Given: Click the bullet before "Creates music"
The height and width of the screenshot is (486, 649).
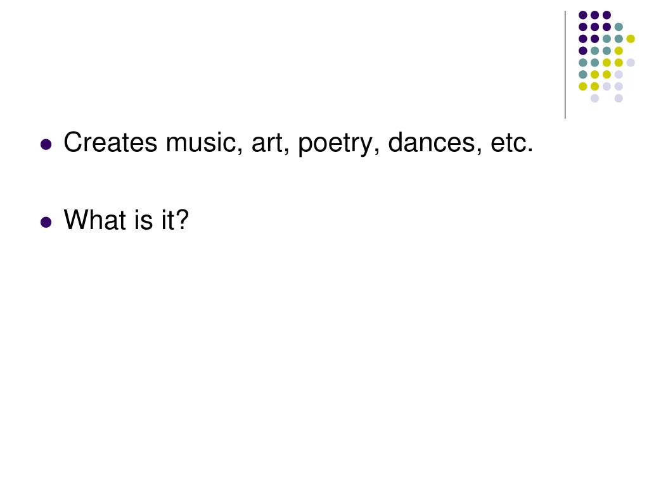Looking at the screenshot, I should point(46,144).
